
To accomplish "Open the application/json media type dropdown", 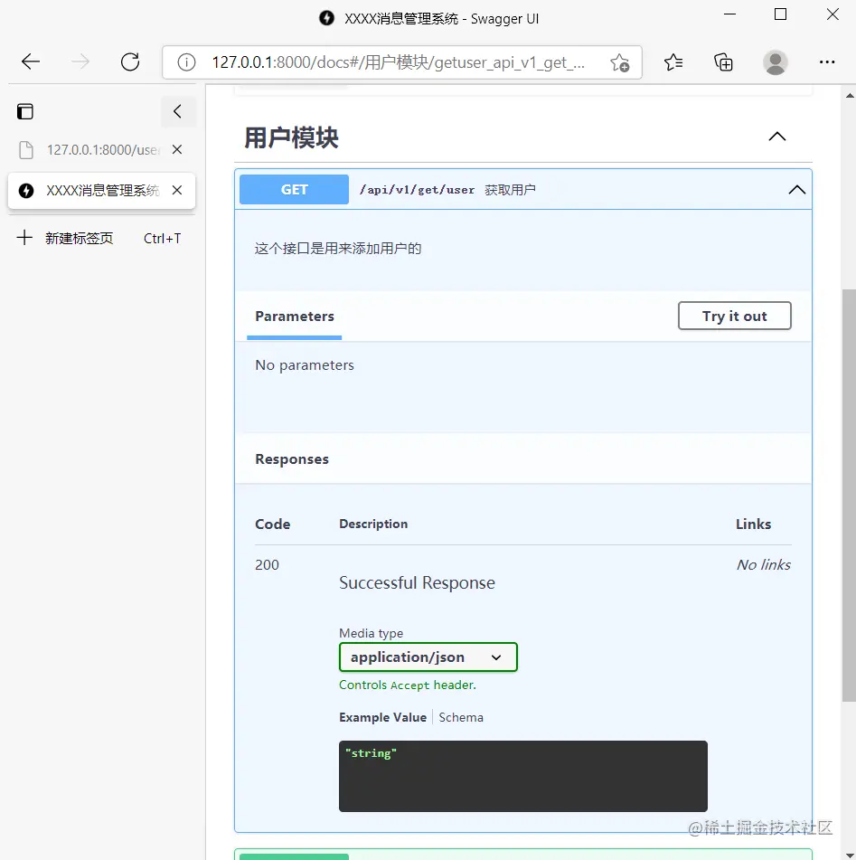I will coord(428,657).
